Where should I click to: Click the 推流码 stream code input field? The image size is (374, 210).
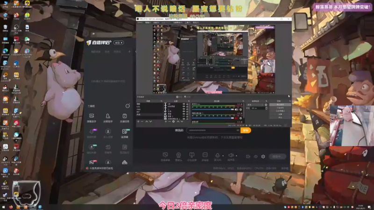pos(213,130)
